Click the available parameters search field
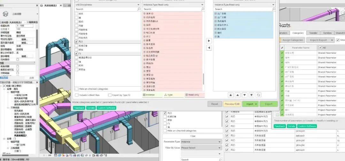Image resolution: width=345 pixels, height=161 pixels. (171, 9)
